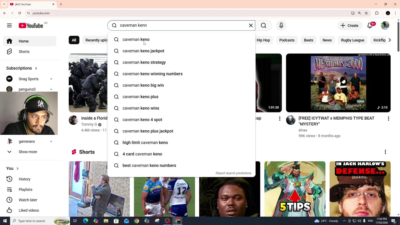Image resolution: width=400 pixels, height=225 pixels.
Task: Open the tab search dropdown arrow
Action: (4, 4)
